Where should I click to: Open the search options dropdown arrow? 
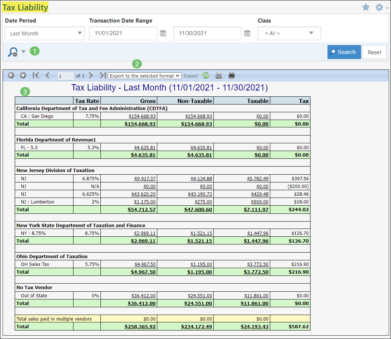click(23, 52)
